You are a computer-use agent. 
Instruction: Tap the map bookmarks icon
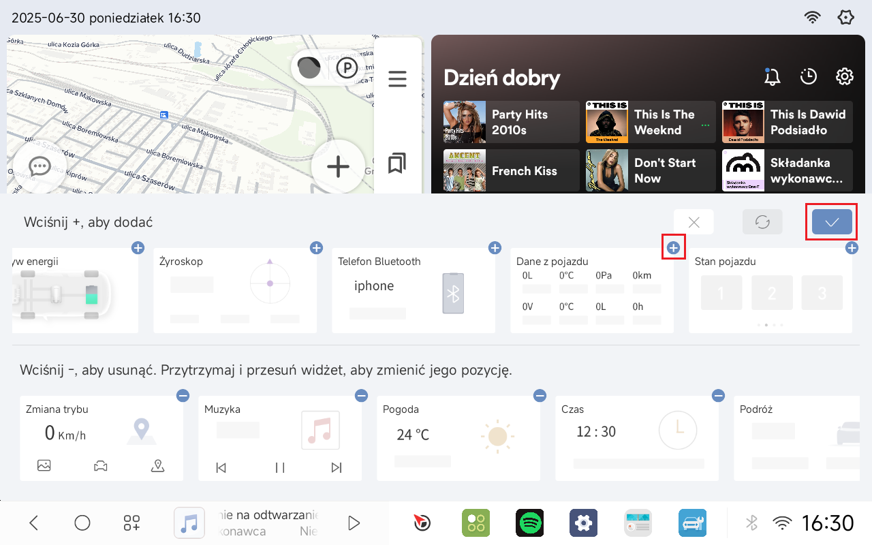[x=397, y=163]
